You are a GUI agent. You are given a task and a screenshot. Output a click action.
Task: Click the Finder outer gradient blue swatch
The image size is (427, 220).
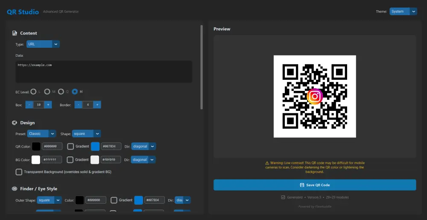(x=139, y=200)
